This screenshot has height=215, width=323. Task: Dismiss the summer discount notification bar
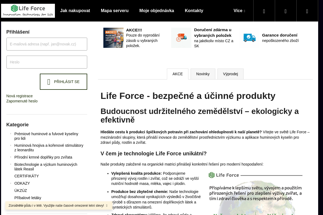[x=107, y=206]
